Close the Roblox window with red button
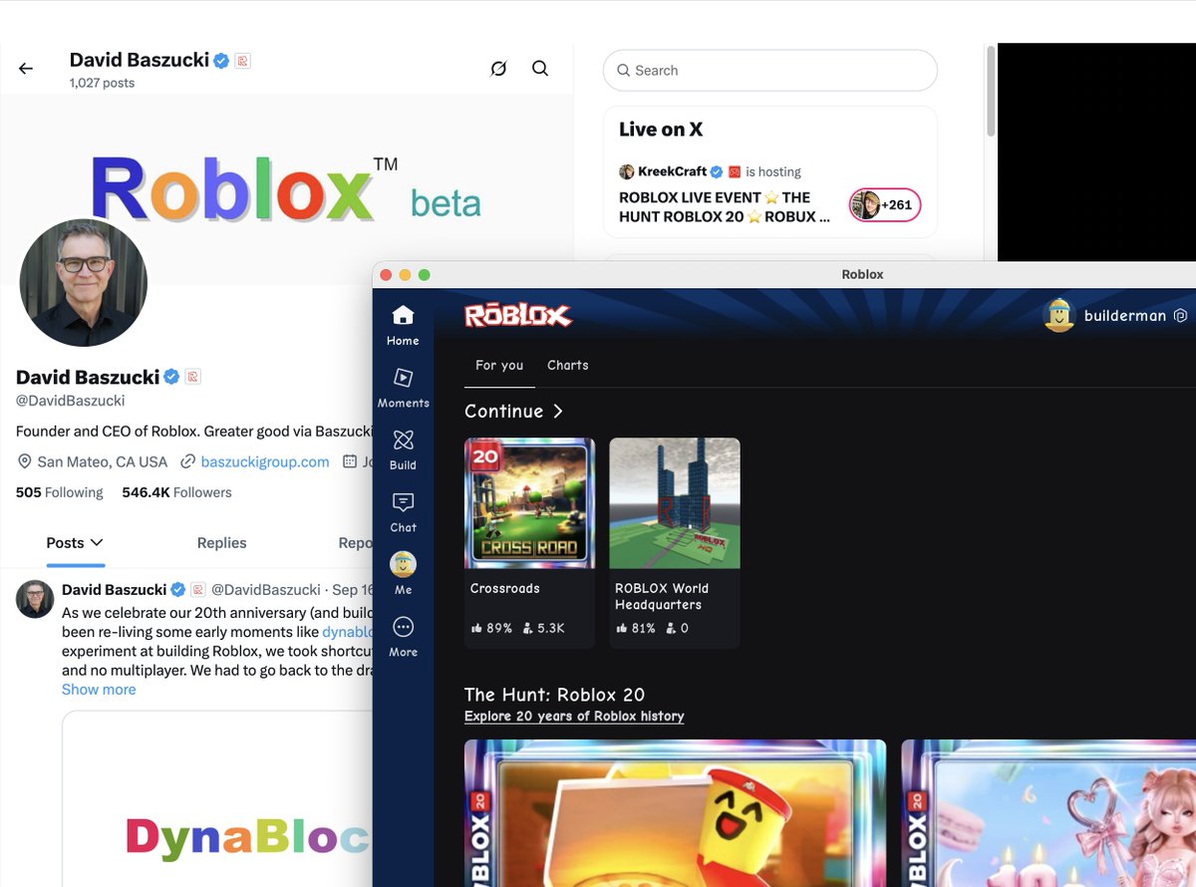This screenshot has width=1196, height=887. 387,275
